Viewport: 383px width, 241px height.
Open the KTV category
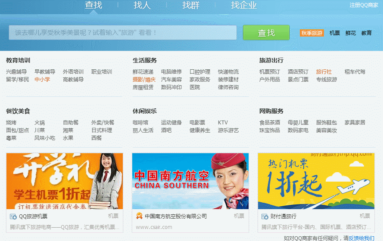223,123
